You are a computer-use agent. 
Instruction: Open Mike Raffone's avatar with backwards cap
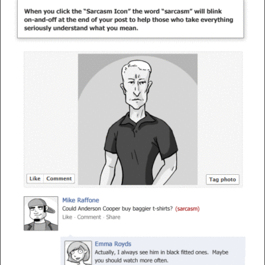click(41, 213)
